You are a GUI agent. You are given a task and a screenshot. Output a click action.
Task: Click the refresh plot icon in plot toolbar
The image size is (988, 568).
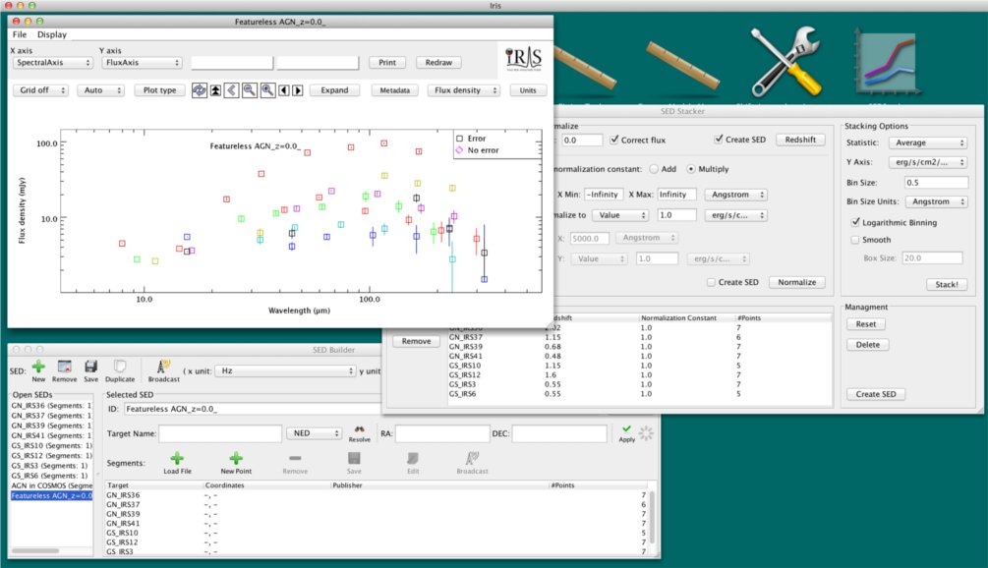point(200,90)
